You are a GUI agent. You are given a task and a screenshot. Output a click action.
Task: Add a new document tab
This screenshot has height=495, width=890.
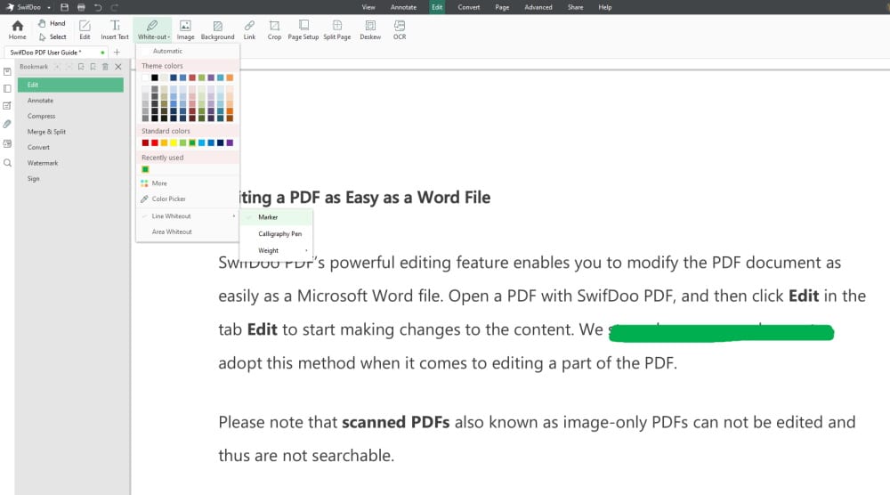point(117,53)
